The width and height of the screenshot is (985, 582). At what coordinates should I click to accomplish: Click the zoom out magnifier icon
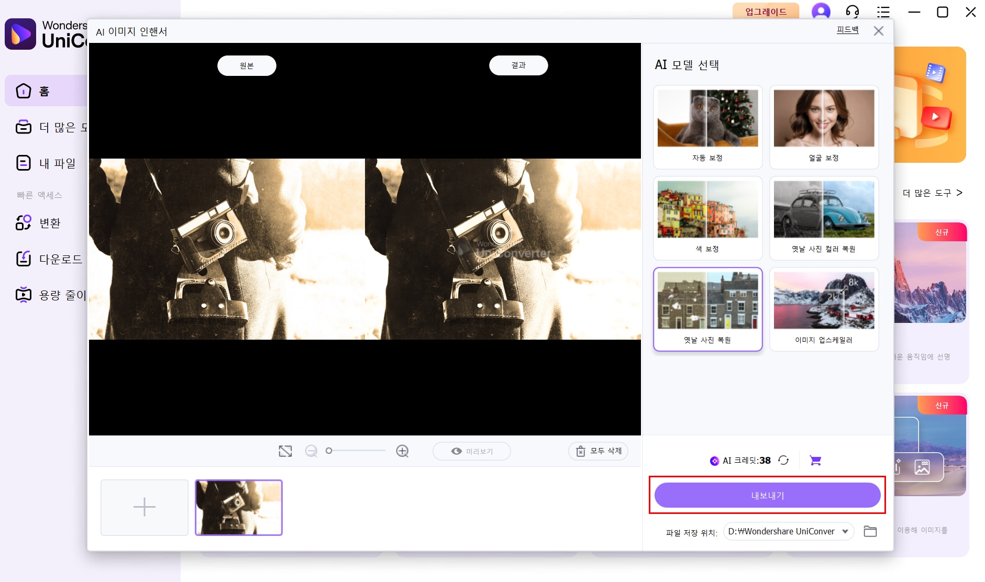[x=311, y=451]
